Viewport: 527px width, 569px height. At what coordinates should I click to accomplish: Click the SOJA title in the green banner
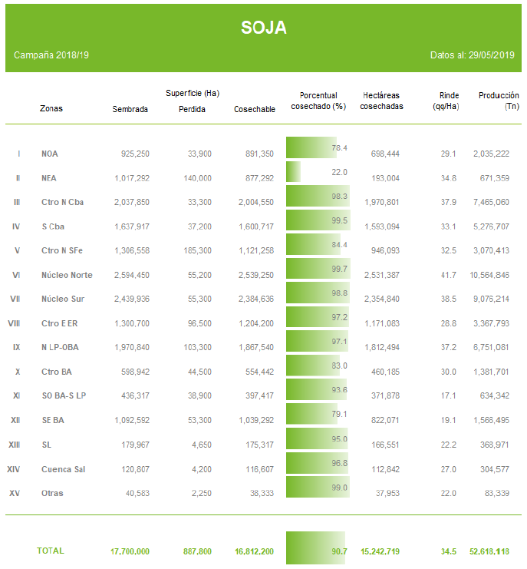[263, 28]
